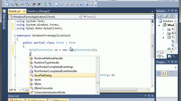Viewport: 181px width, 101px height.
Task: Select RunWorkerCompletedEventHandler in IntelliSense list
Action: pyautogui.click(x=63, y=71)
